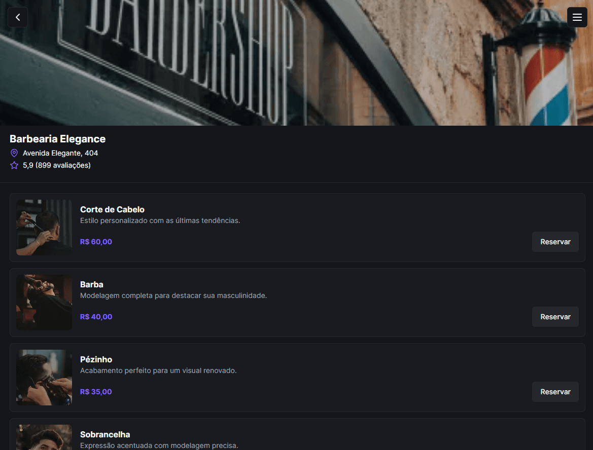This screenshot has height=450, width=593.
Task: Click the Avenida Elegante, 404 address
Action: pyautogui.click(x=60, y=153)
